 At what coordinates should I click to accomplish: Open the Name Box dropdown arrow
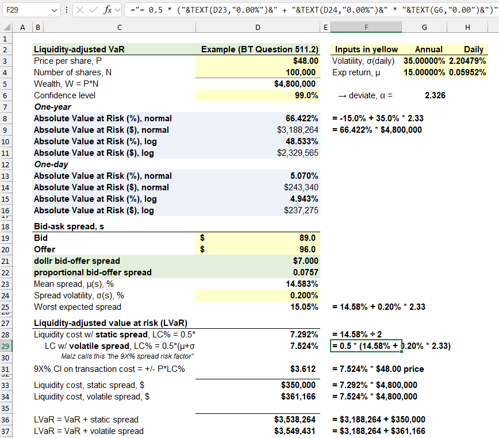point(55,10)
